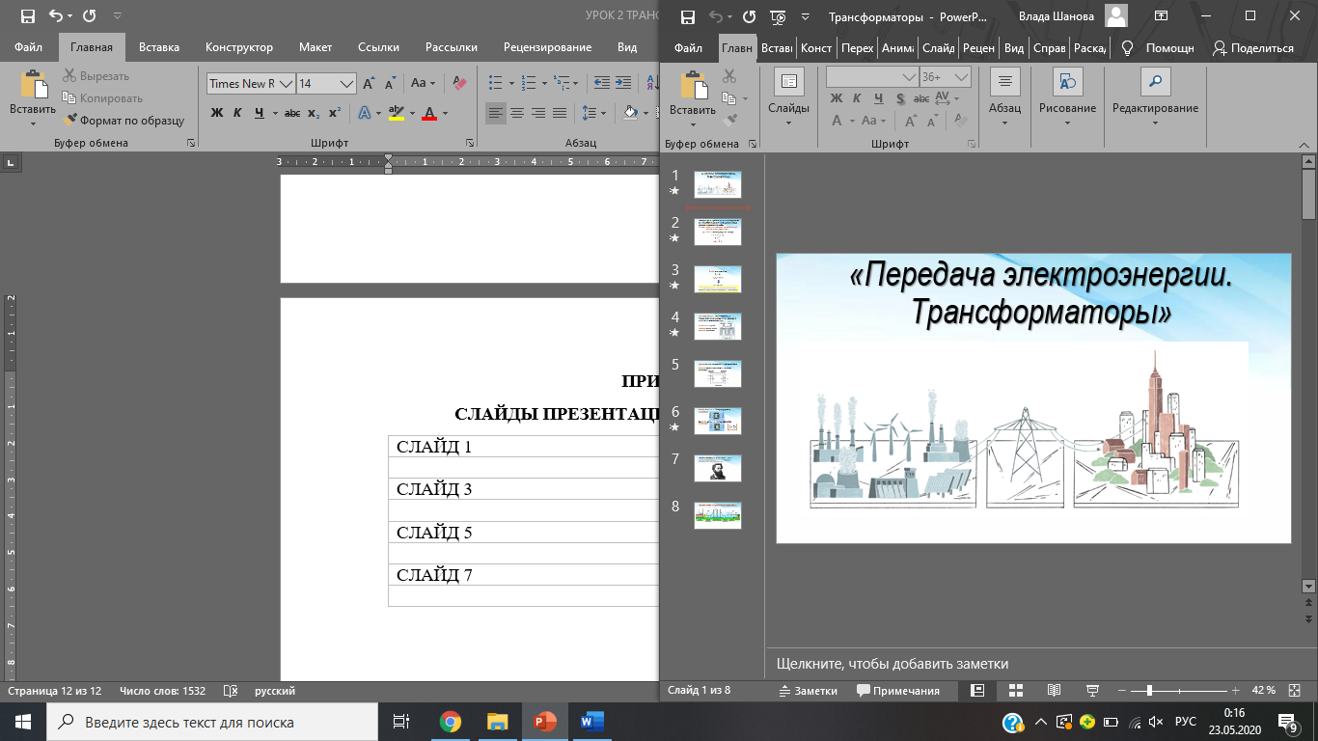Open the Times New Roman font dropdown
Viewport: 1318px width, 741px height.
[285, 84]
